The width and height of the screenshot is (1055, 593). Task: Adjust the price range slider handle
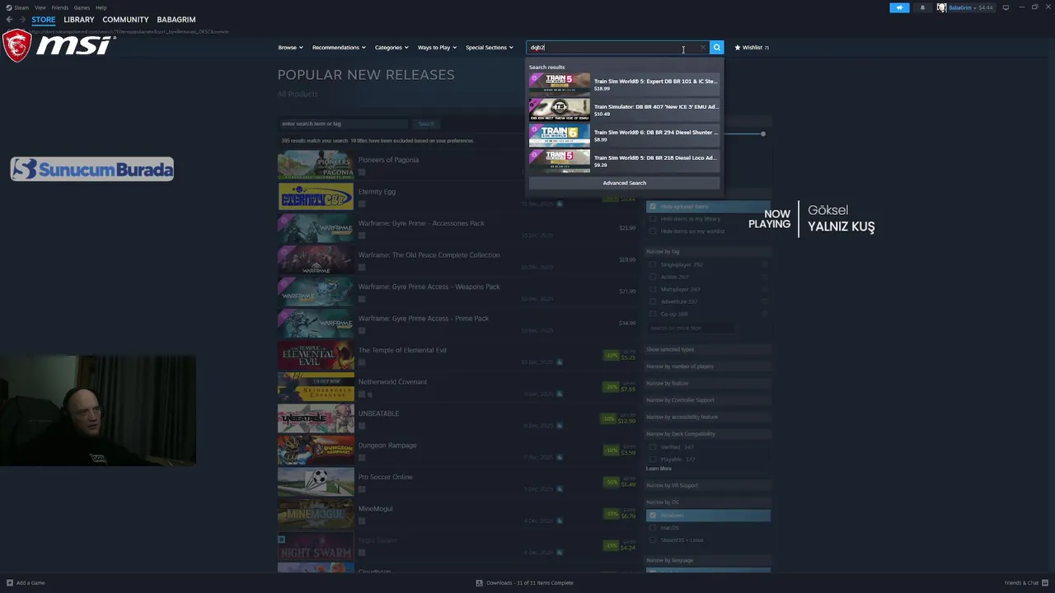[x=763, y=133]
